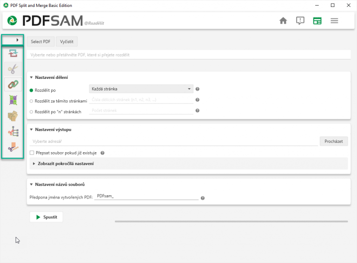Click the Vyčistit button
Image resolution: width=357 pixels, height=263 pixels.
(67, 42)
